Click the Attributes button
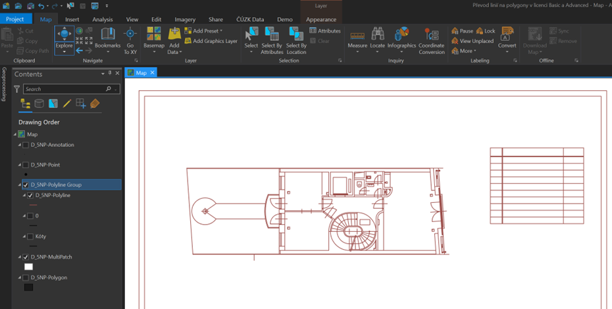 [324, 30]
